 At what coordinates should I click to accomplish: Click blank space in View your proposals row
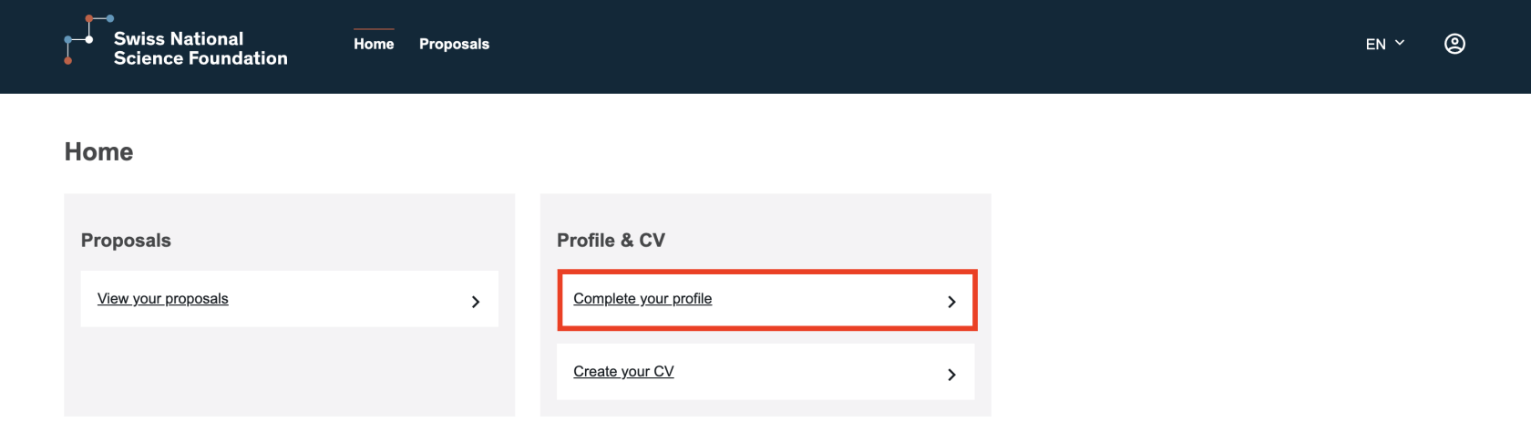(x=346, y=300)
